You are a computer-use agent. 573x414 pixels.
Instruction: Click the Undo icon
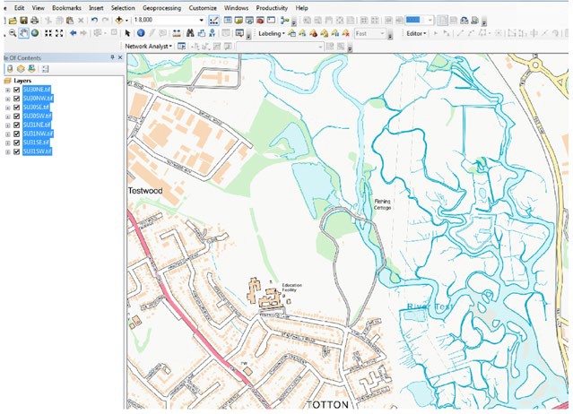tap(94, 20)
